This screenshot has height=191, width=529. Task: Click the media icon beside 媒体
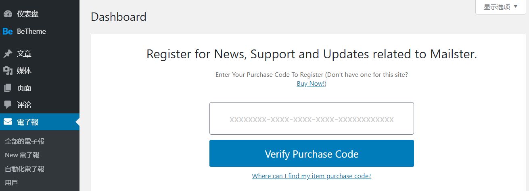coord(8,71)
